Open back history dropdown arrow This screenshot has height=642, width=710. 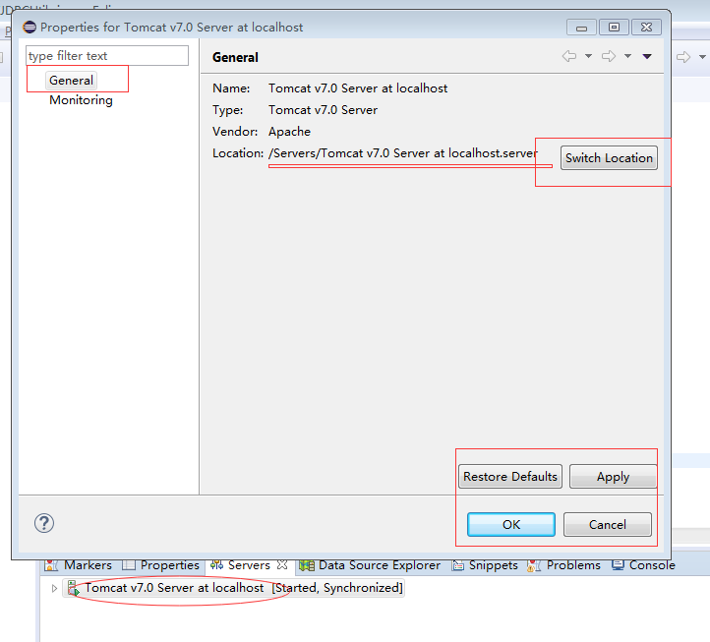point(588,56)
